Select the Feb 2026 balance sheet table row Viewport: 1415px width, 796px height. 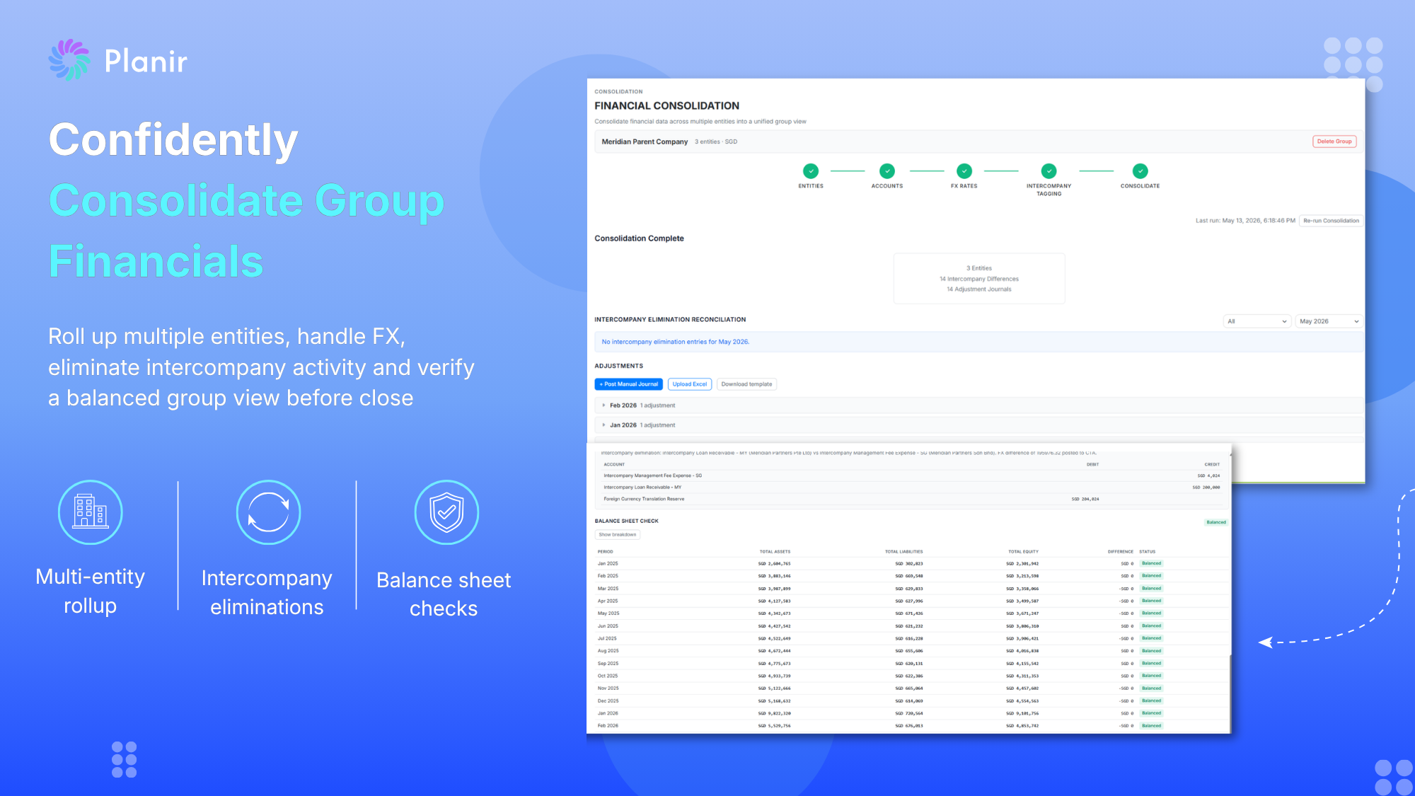[911, 726]
